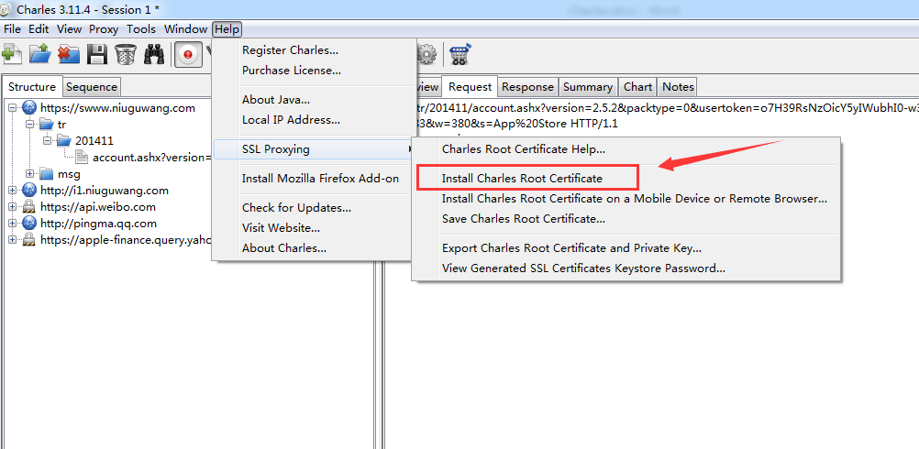Collapse the tr folder node

coord(30,124)
